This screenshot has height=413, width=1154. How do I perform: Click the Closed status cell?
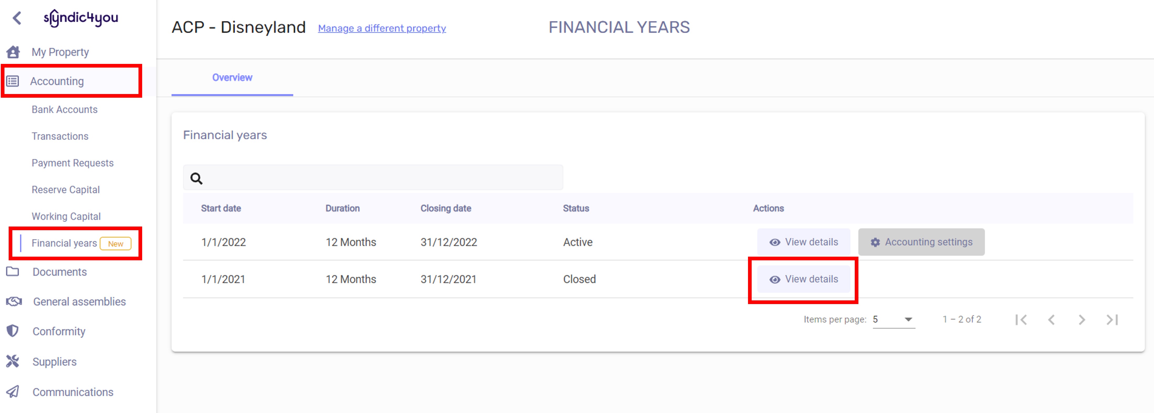tap(579, 279)
